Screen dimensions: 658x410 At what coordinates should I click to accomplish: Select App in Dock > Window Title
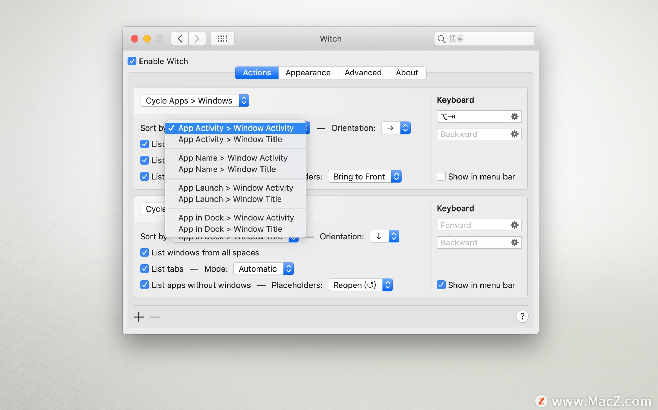point(235,229)
